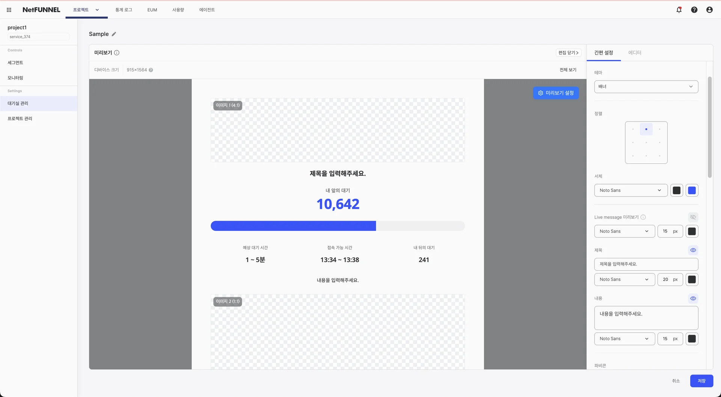Expand the 서체 Noto Sans font dropdown

tap(630, 190)
